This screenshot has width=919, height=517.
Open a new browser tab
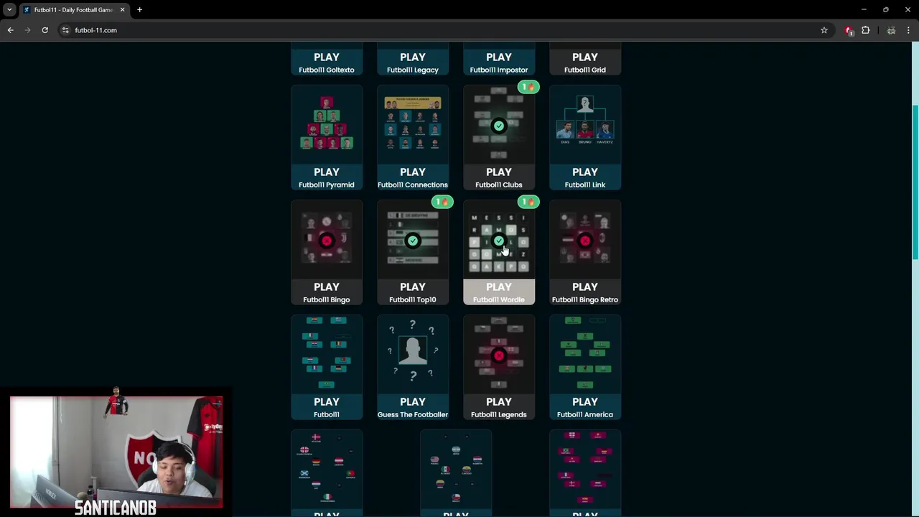point(139,10)
